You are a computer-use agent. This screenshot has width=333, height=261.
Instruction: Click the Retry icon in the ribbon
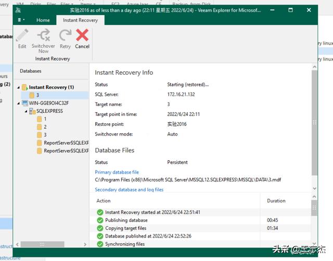pos(65,36)
